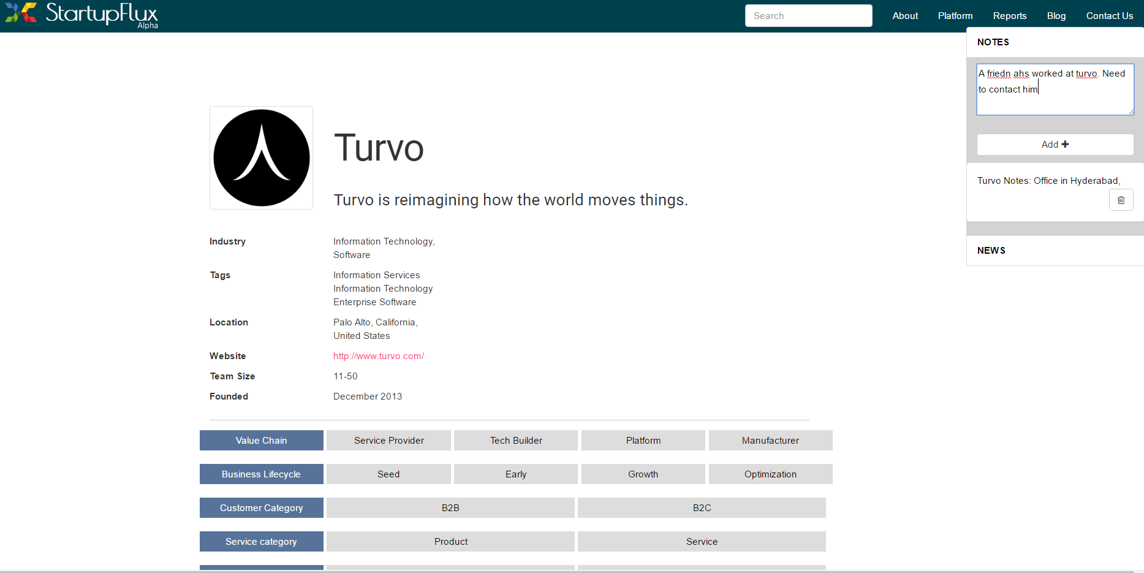The image size is (1144, 573).
Task: Pick the Seed lifecycle option
Action: click(x=388, y=474)
